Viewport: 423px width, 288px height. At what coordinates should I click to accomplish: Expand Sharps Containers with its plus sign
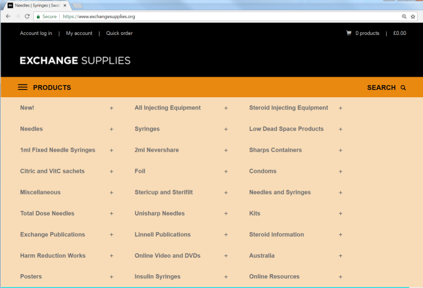[x=340, y=150]
